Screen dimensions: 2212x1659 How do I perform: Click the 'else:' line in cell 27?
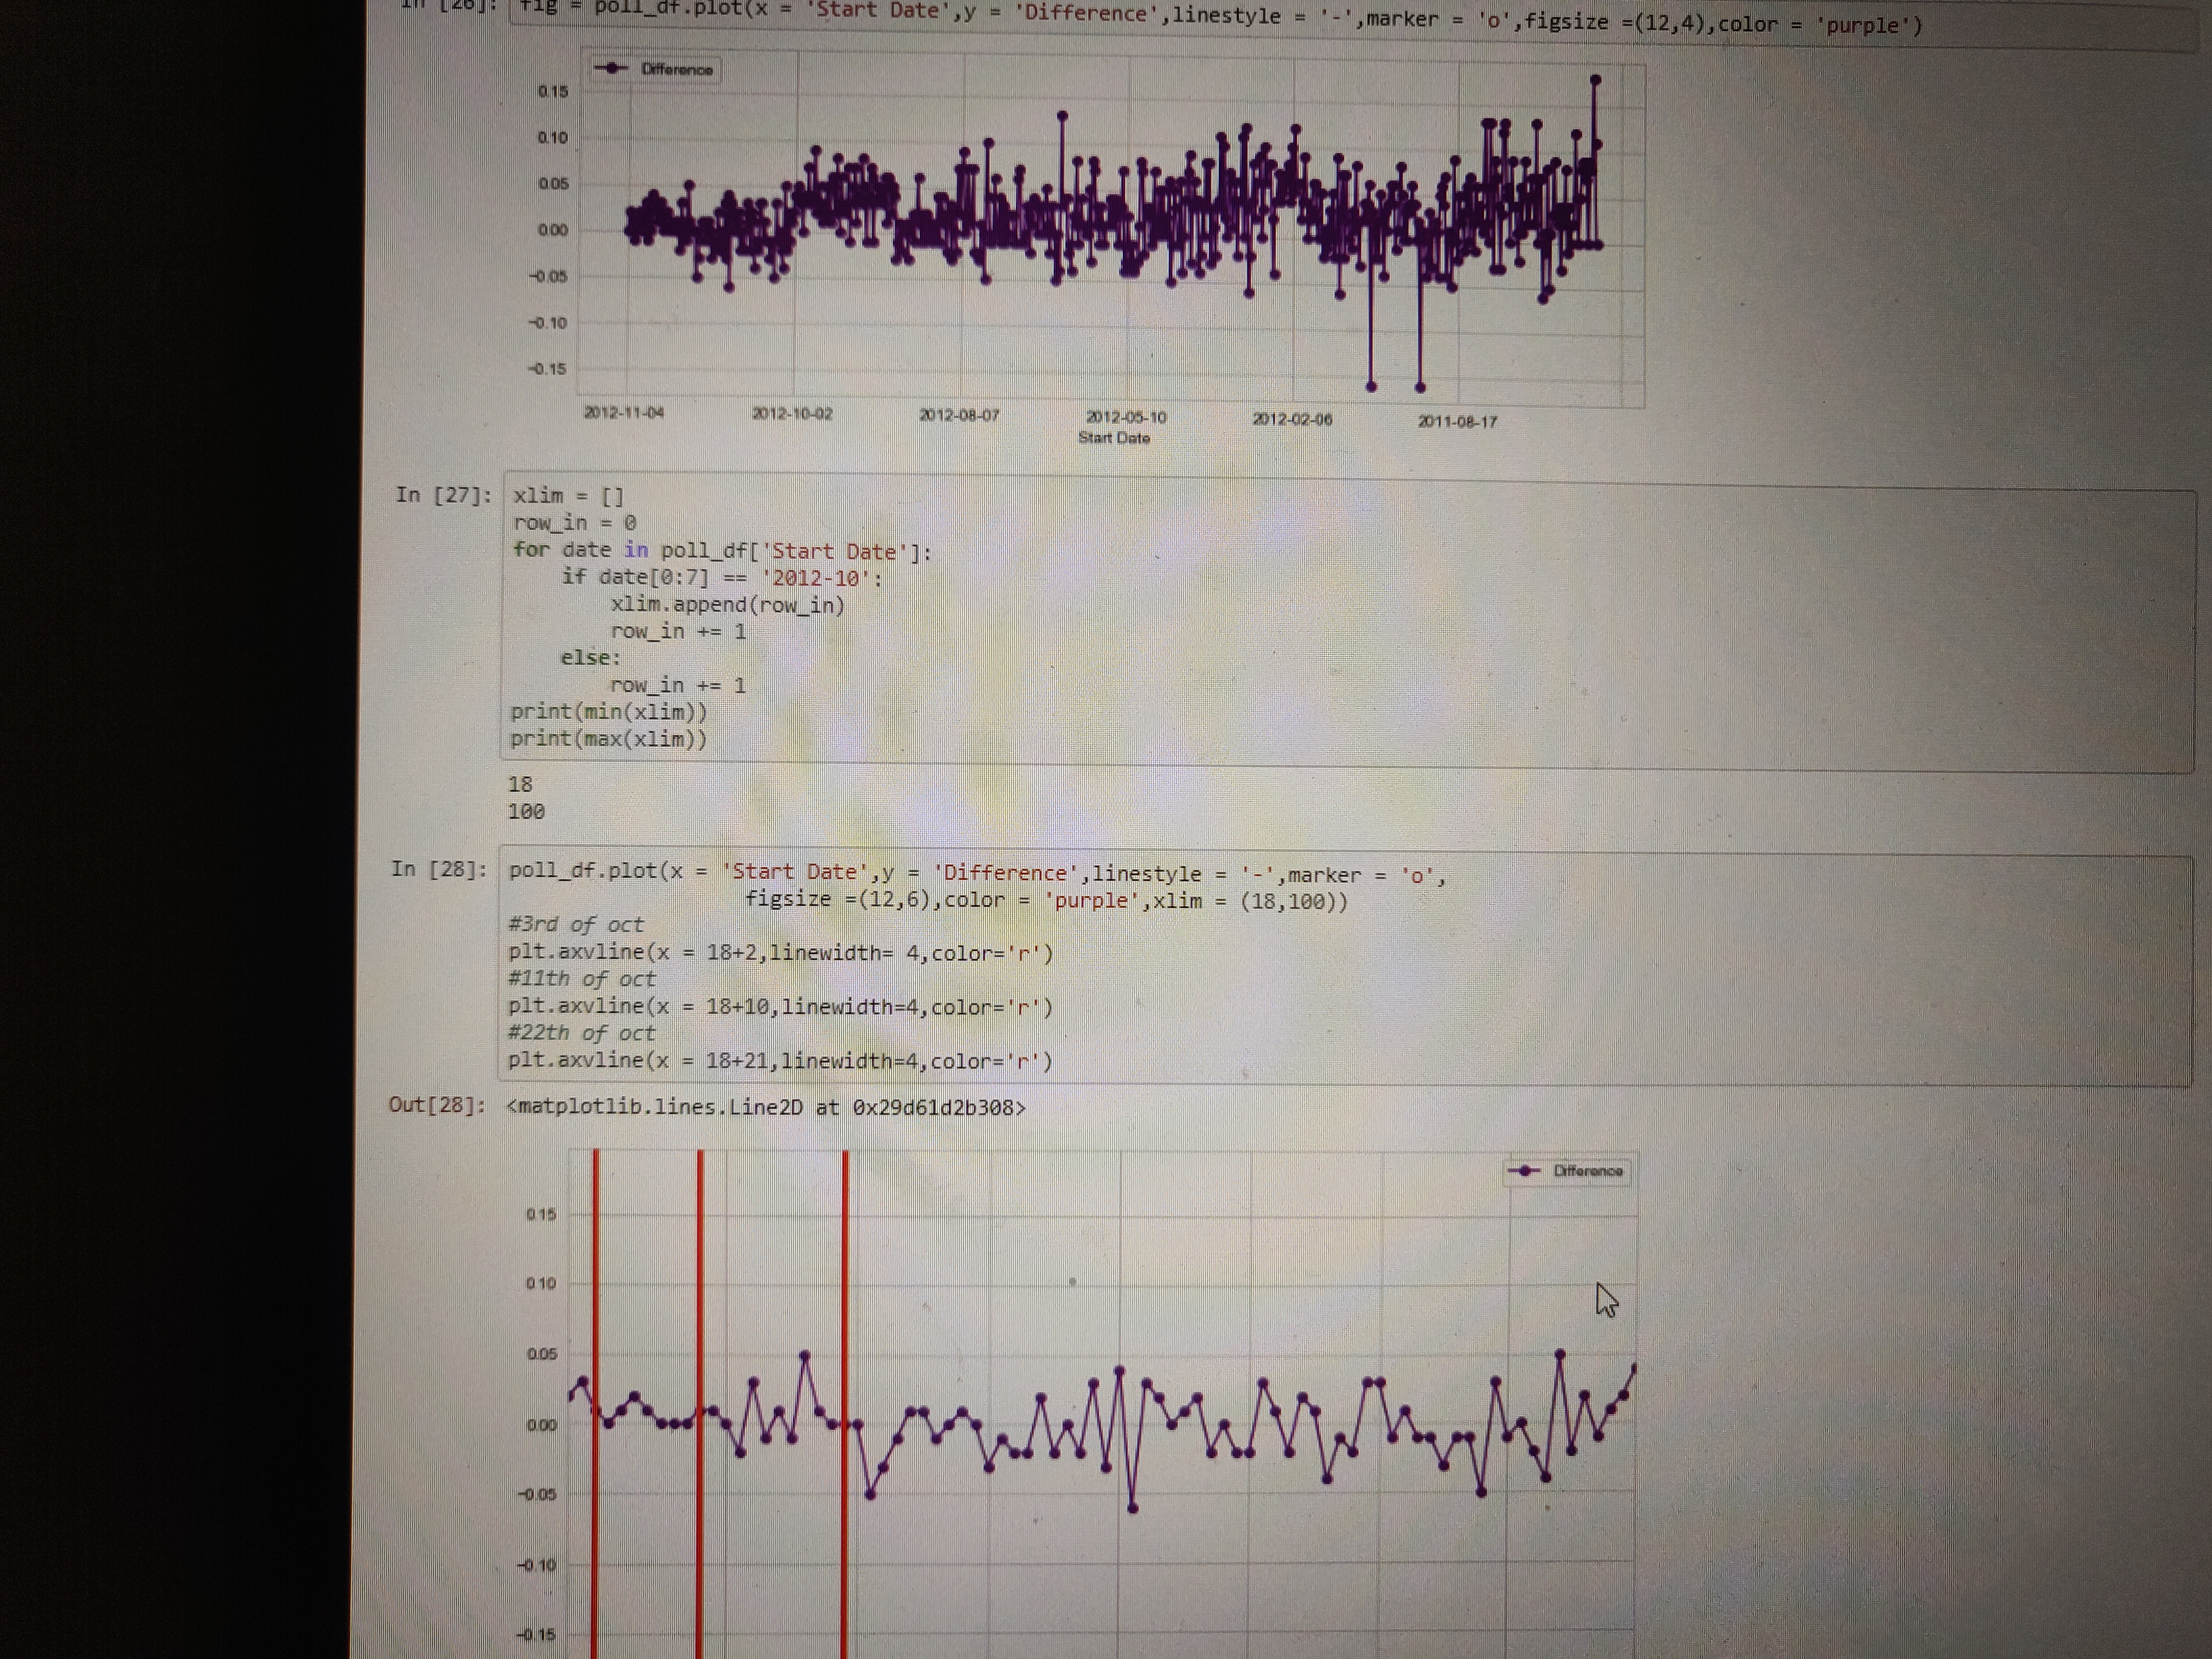pyautogui.click(x=590, y=658)
